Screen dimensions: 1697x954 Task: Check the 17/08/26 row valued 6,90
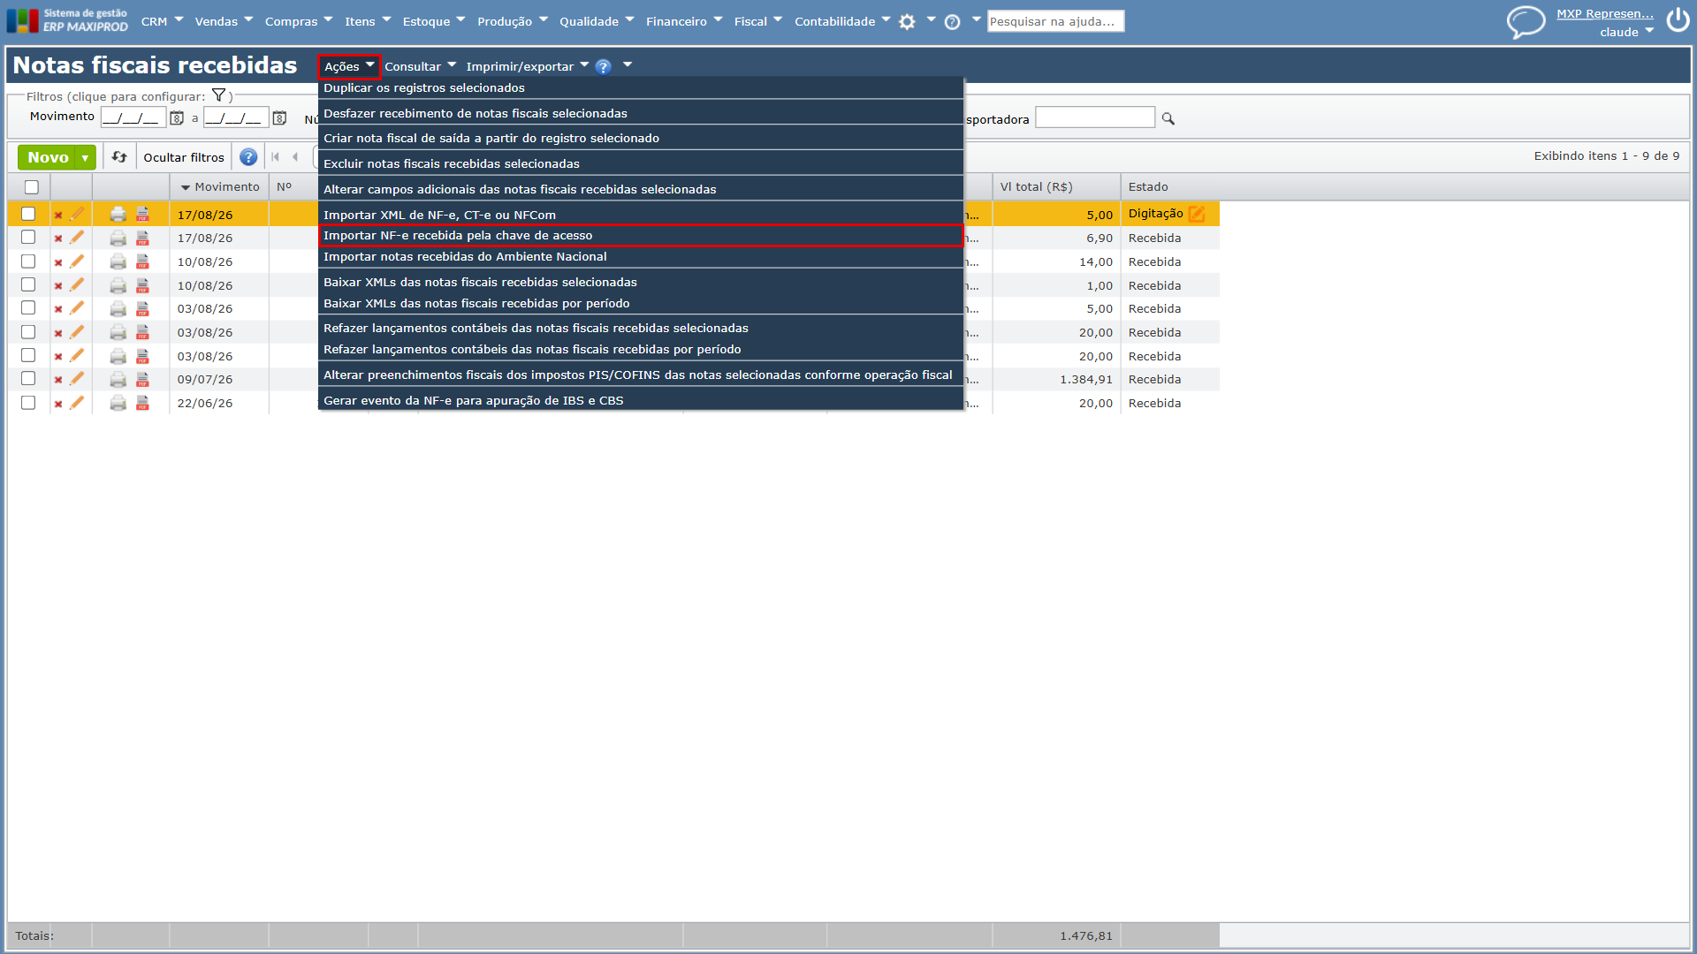28,238
